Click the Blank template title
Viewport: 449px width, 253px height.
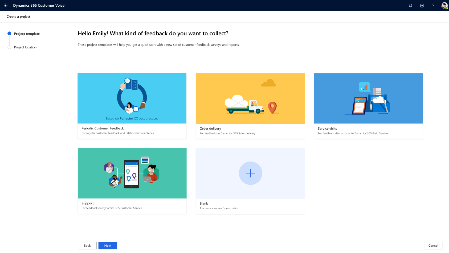204,204
